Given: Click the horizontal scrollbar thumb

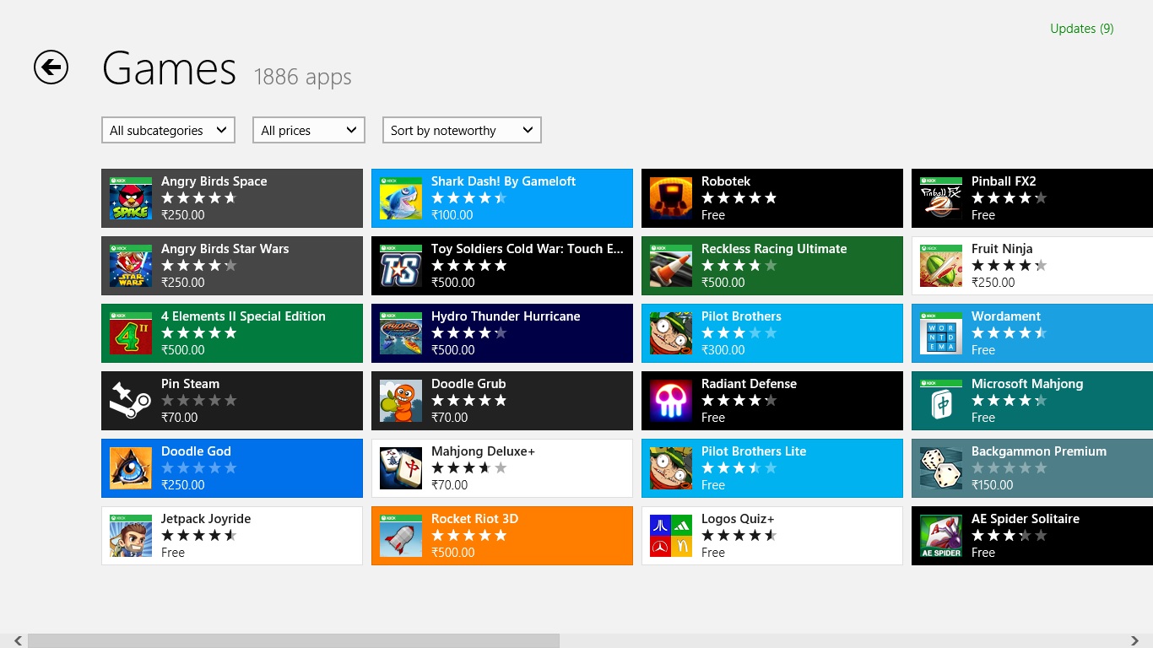Looking at the screenshot, I should tap(294, 641).
